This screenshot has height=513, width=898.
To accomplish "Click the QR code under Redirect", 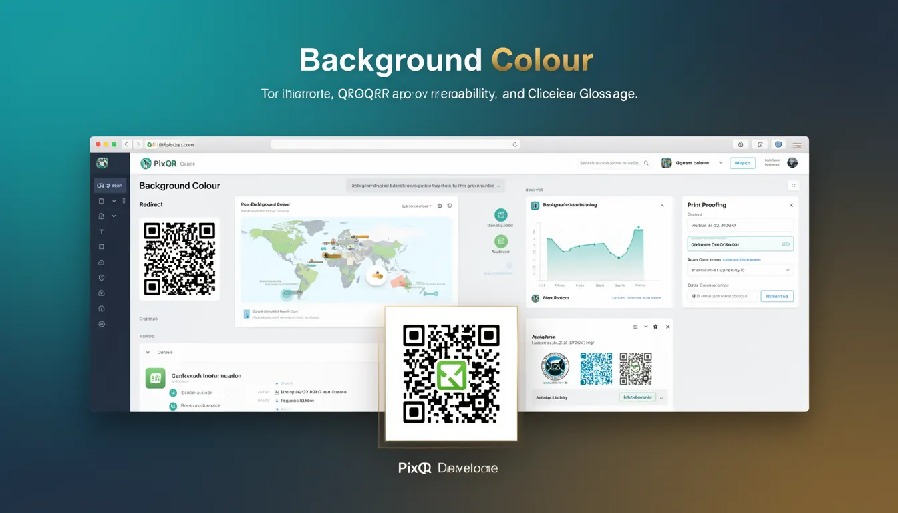I will [180, 259].
